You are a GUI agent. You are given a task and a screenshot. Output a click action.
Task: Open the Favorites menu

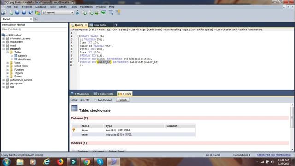pyautogui.click(x=27, y=7)
